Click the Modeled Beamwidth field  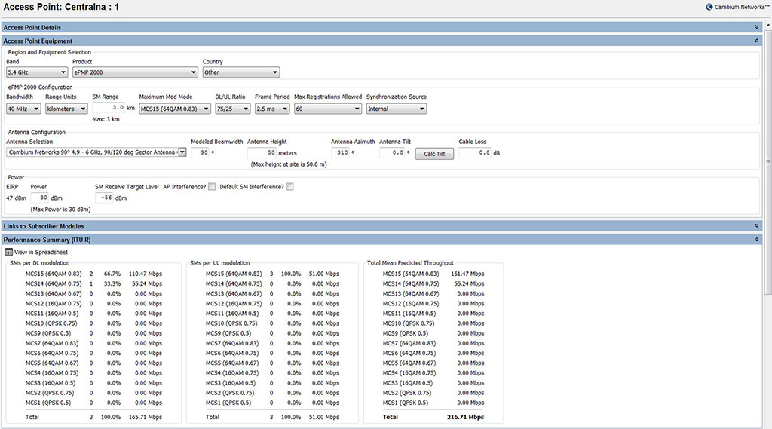(201, 153)
